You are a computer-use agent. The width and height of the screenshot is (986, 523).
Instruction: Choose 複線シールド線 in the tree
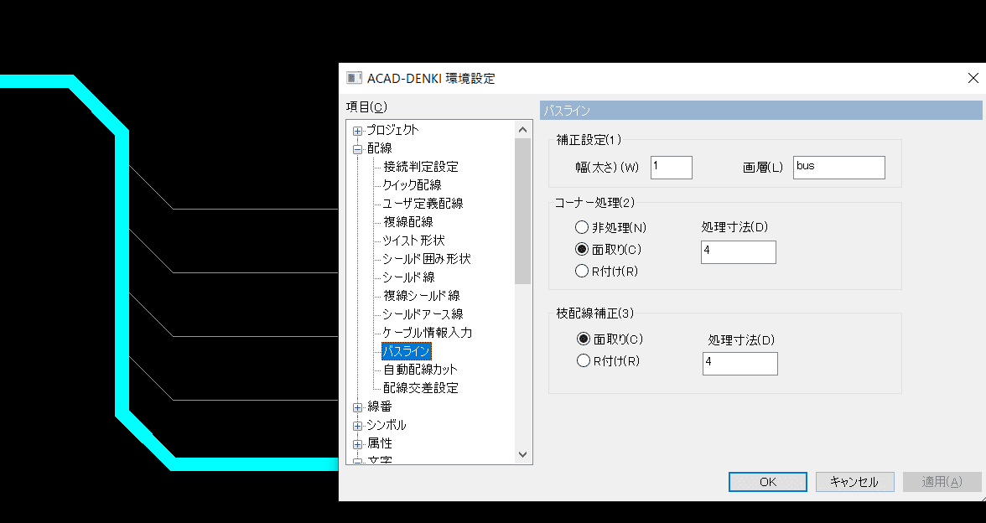point(421,295)
